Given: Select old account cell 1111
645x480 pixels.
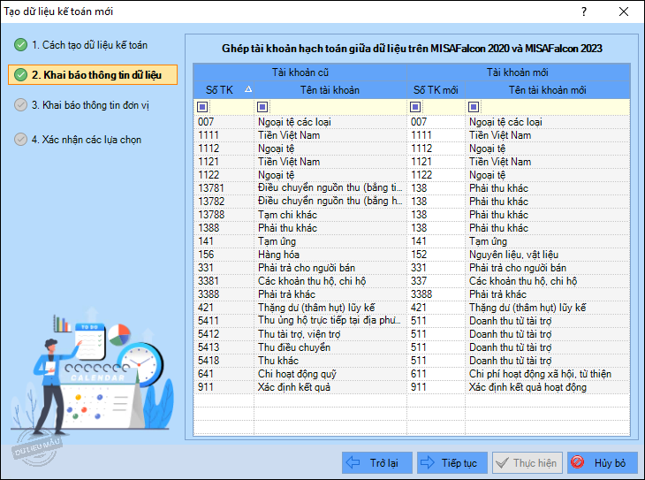Looking at the screenshot, I should coord(224,135).
